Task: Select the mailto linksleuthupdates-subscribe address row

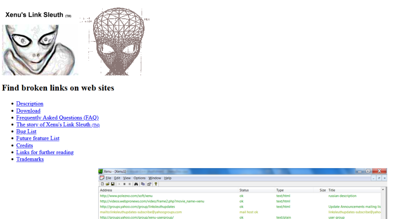Action: point(141,212)
